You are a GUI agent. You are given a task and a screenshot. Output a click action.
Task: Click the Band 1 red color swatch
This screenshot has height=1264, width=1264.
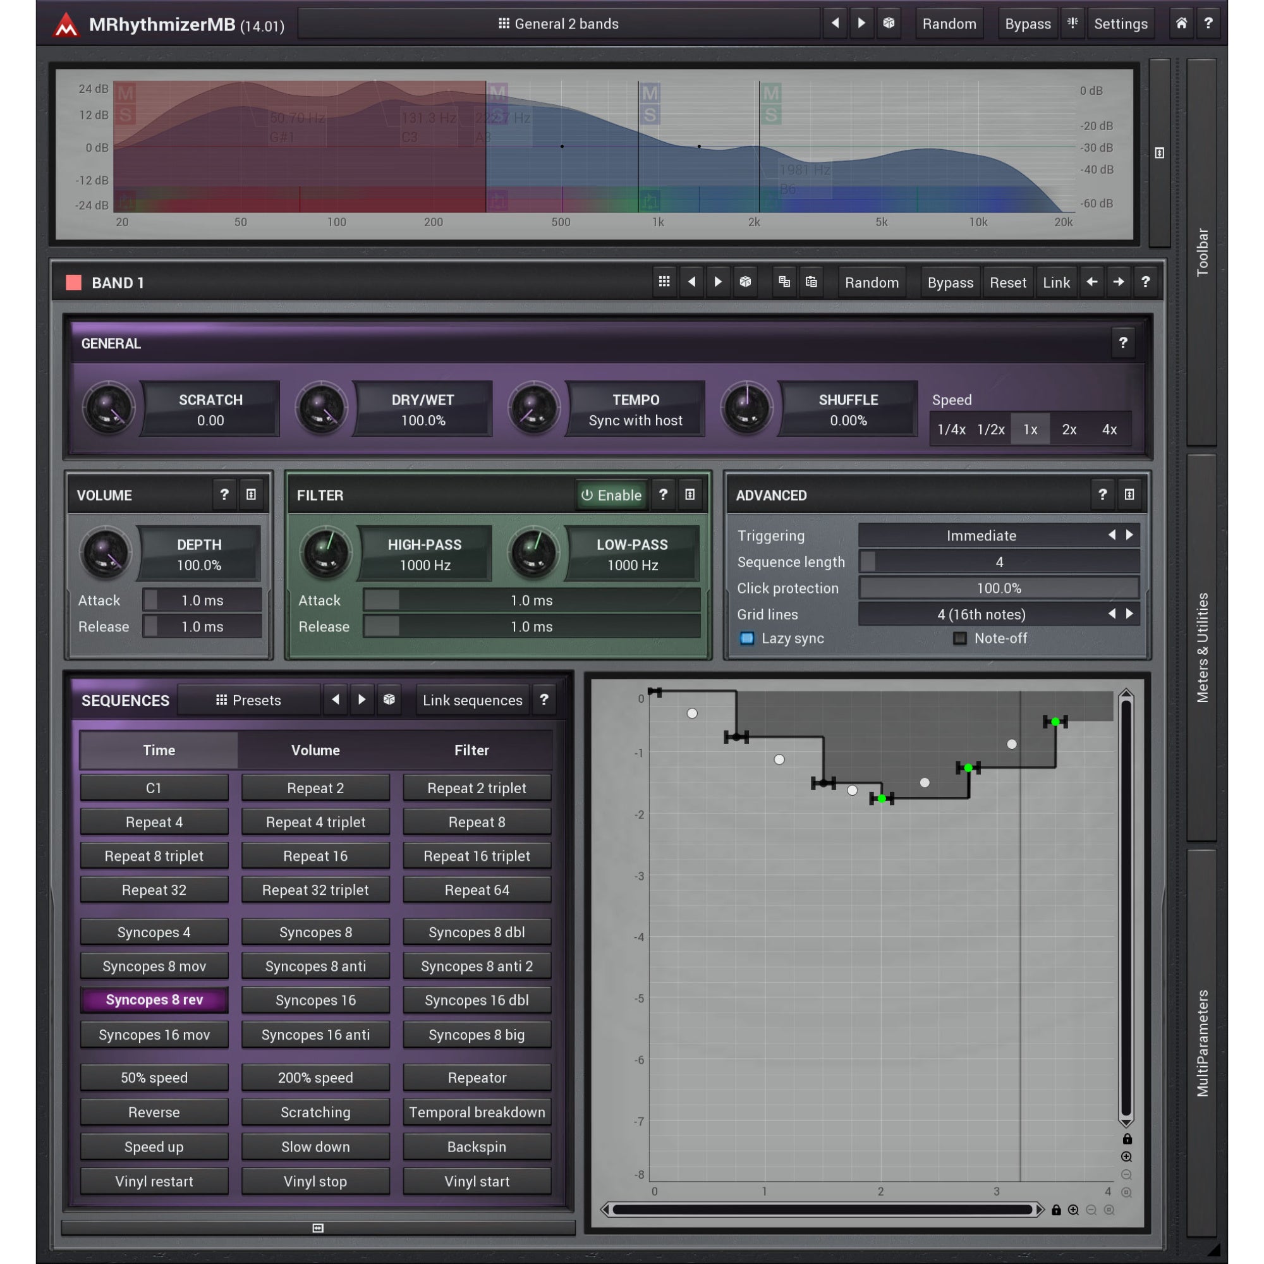point(73,282)
